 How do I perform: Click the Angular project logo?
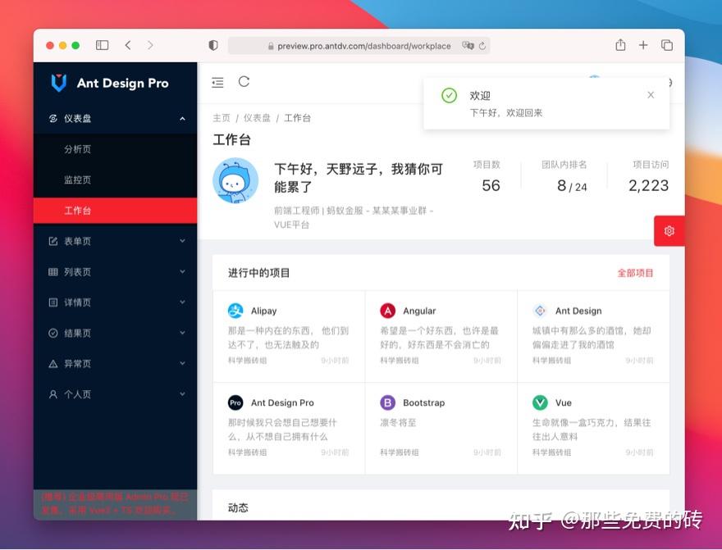click(x=387, y=311)
